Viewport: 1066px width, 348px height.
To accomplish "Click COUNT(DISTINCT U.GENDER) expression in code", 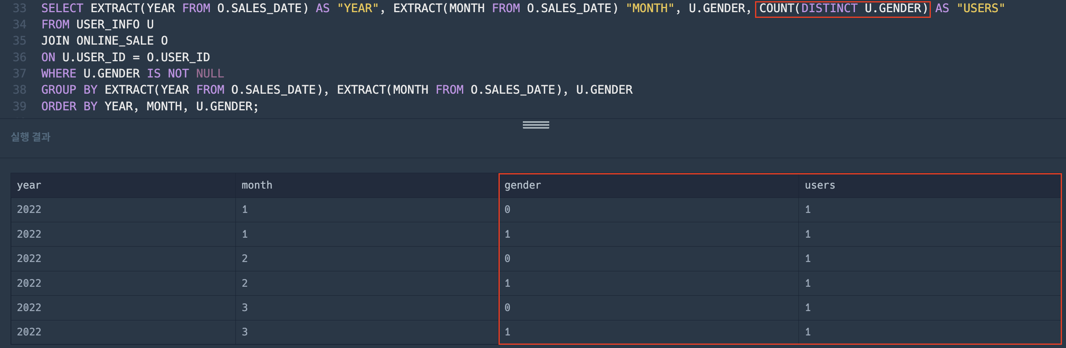I will click(x=843, y=8).
